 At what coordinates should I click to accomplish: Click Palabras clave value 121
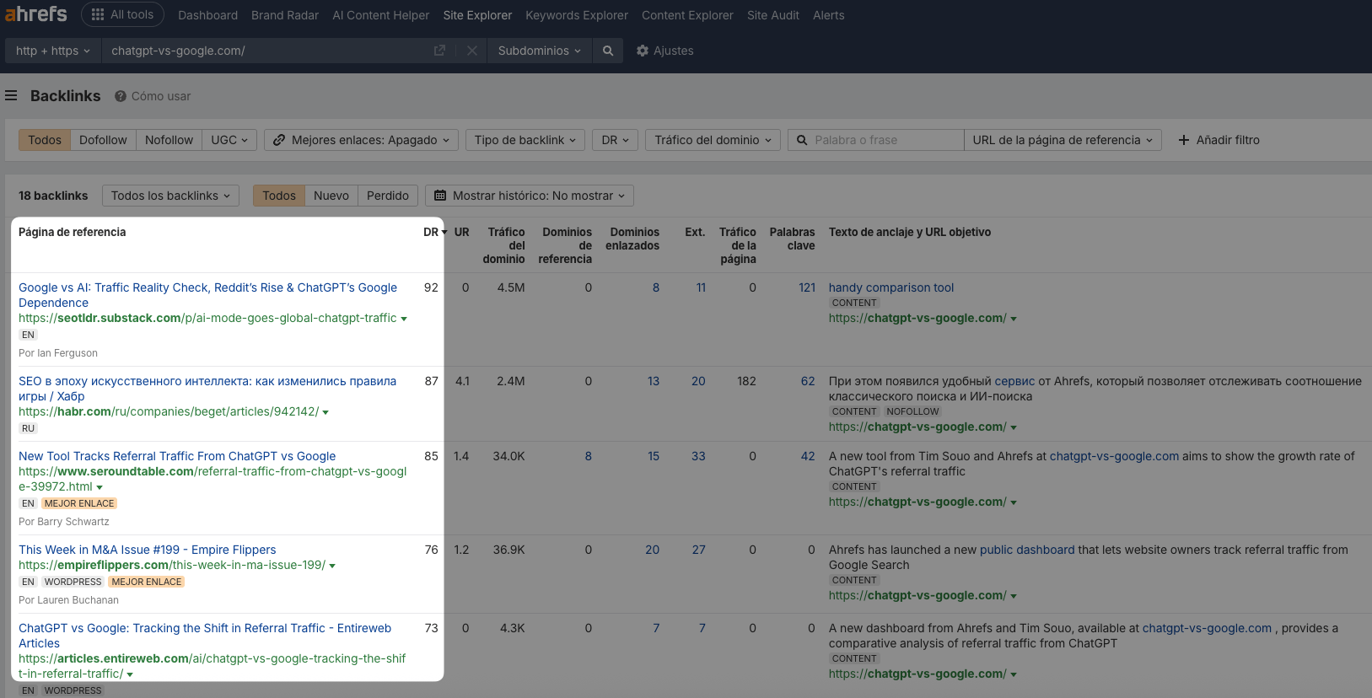[807, 287]
